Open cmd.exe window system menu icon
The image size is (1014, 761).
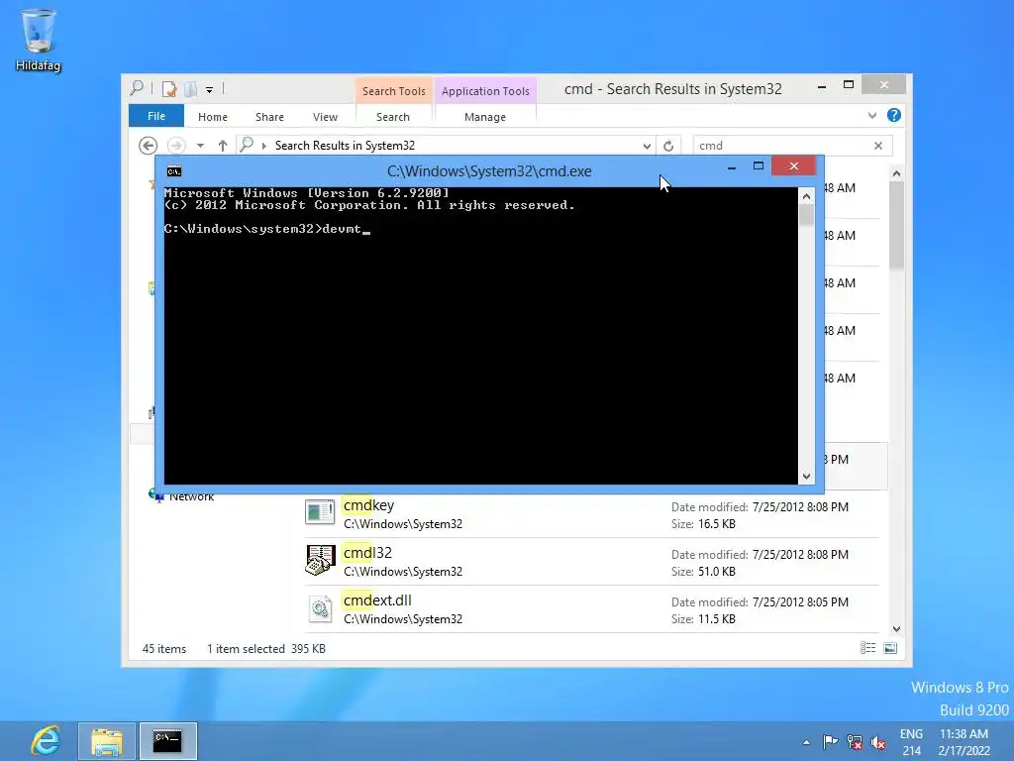click(x=174, y=170)
